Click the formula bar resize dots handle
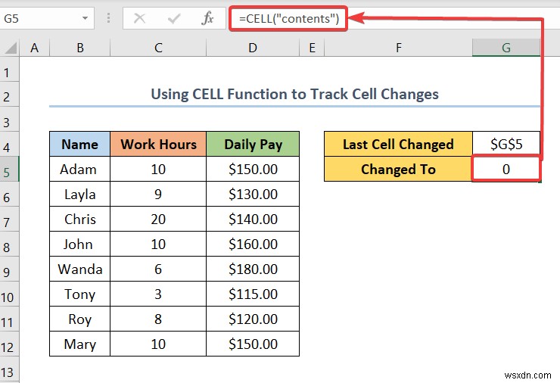Screen dimensions: 560x383 (x=108, y=18)
